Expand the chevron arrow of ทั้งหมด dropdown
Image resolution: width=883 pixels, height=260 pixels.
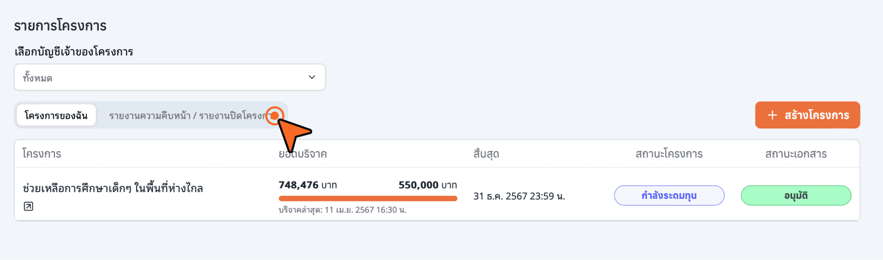pos(312,77)
